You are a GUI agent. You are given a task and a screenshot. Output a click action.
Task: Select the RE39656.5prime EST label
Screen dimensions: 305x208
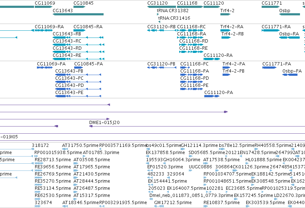(x=53, y=167)
